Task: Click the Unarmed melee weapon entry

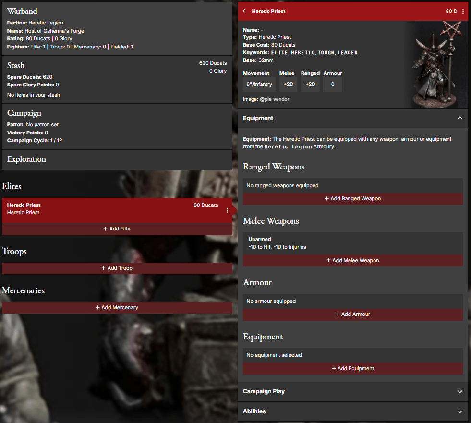Action: 352,243
